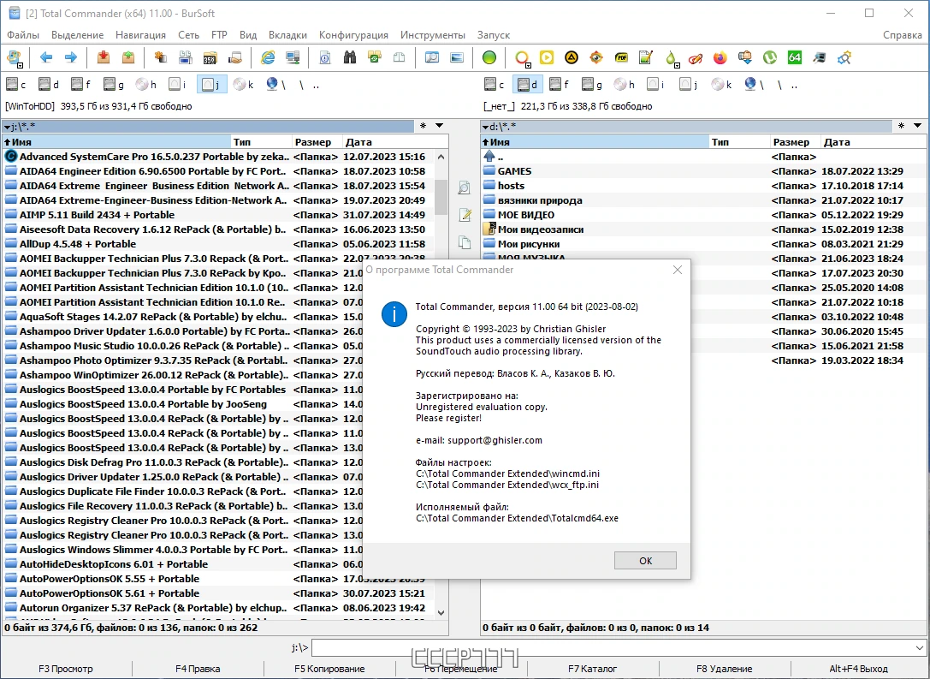
Task: Switch left panel to CD drive h
Action: 146,85
